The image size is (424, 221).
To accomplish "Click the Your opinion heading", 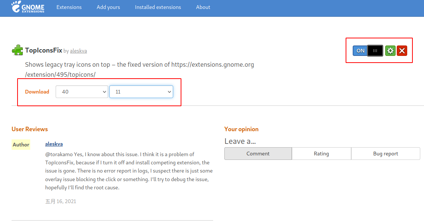I will point(241,129).
